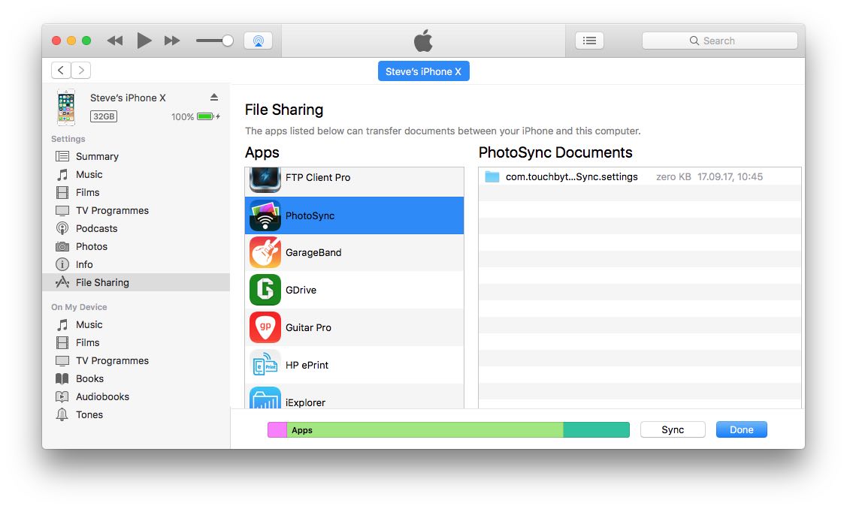Open Music under Settings
Screen dimensions: 847x509
point(135,174)
